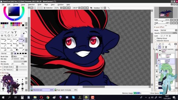Choose the Градиент gradient tool
Image resolution: width=178 pixels, height=100 pixels.
pyautogui.click(x=16, y=49)
